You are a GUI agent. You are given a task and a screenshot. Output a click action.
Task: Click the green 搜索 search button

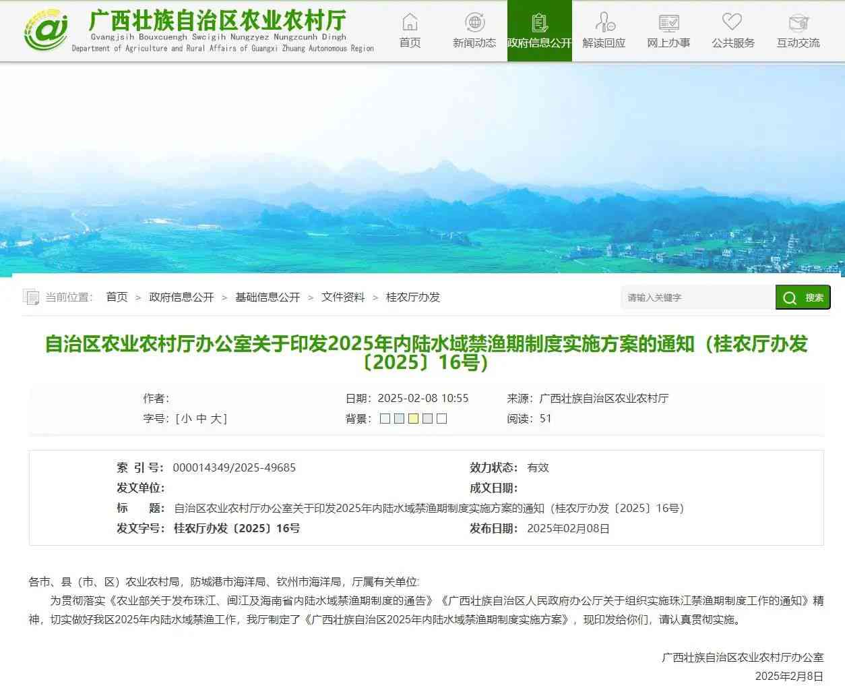tap(803, 297)
